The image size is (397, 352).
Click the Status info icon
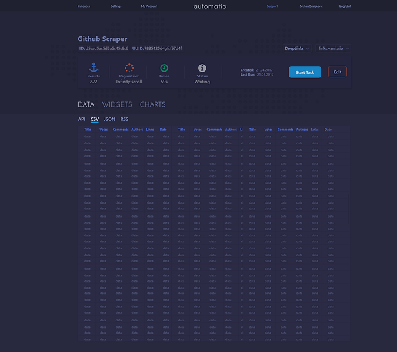coord(202,68)
